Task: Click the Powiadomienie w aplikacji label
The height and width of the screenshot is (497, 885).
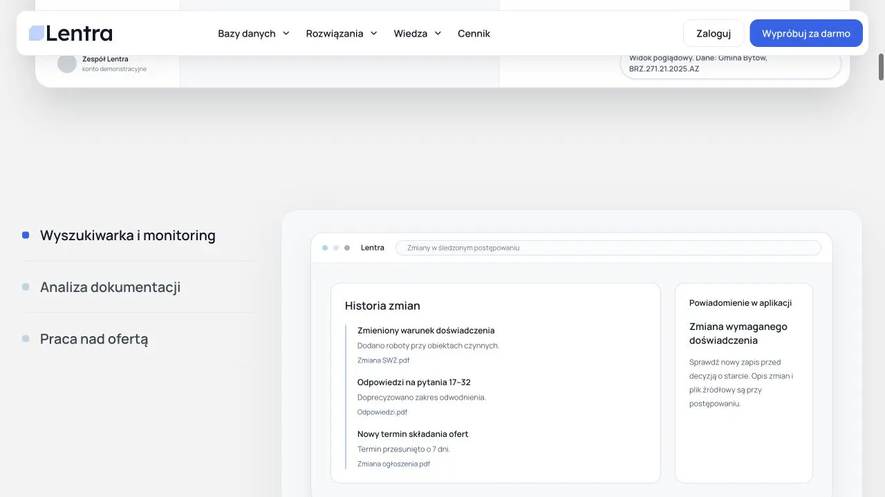Action: [740, 303]
